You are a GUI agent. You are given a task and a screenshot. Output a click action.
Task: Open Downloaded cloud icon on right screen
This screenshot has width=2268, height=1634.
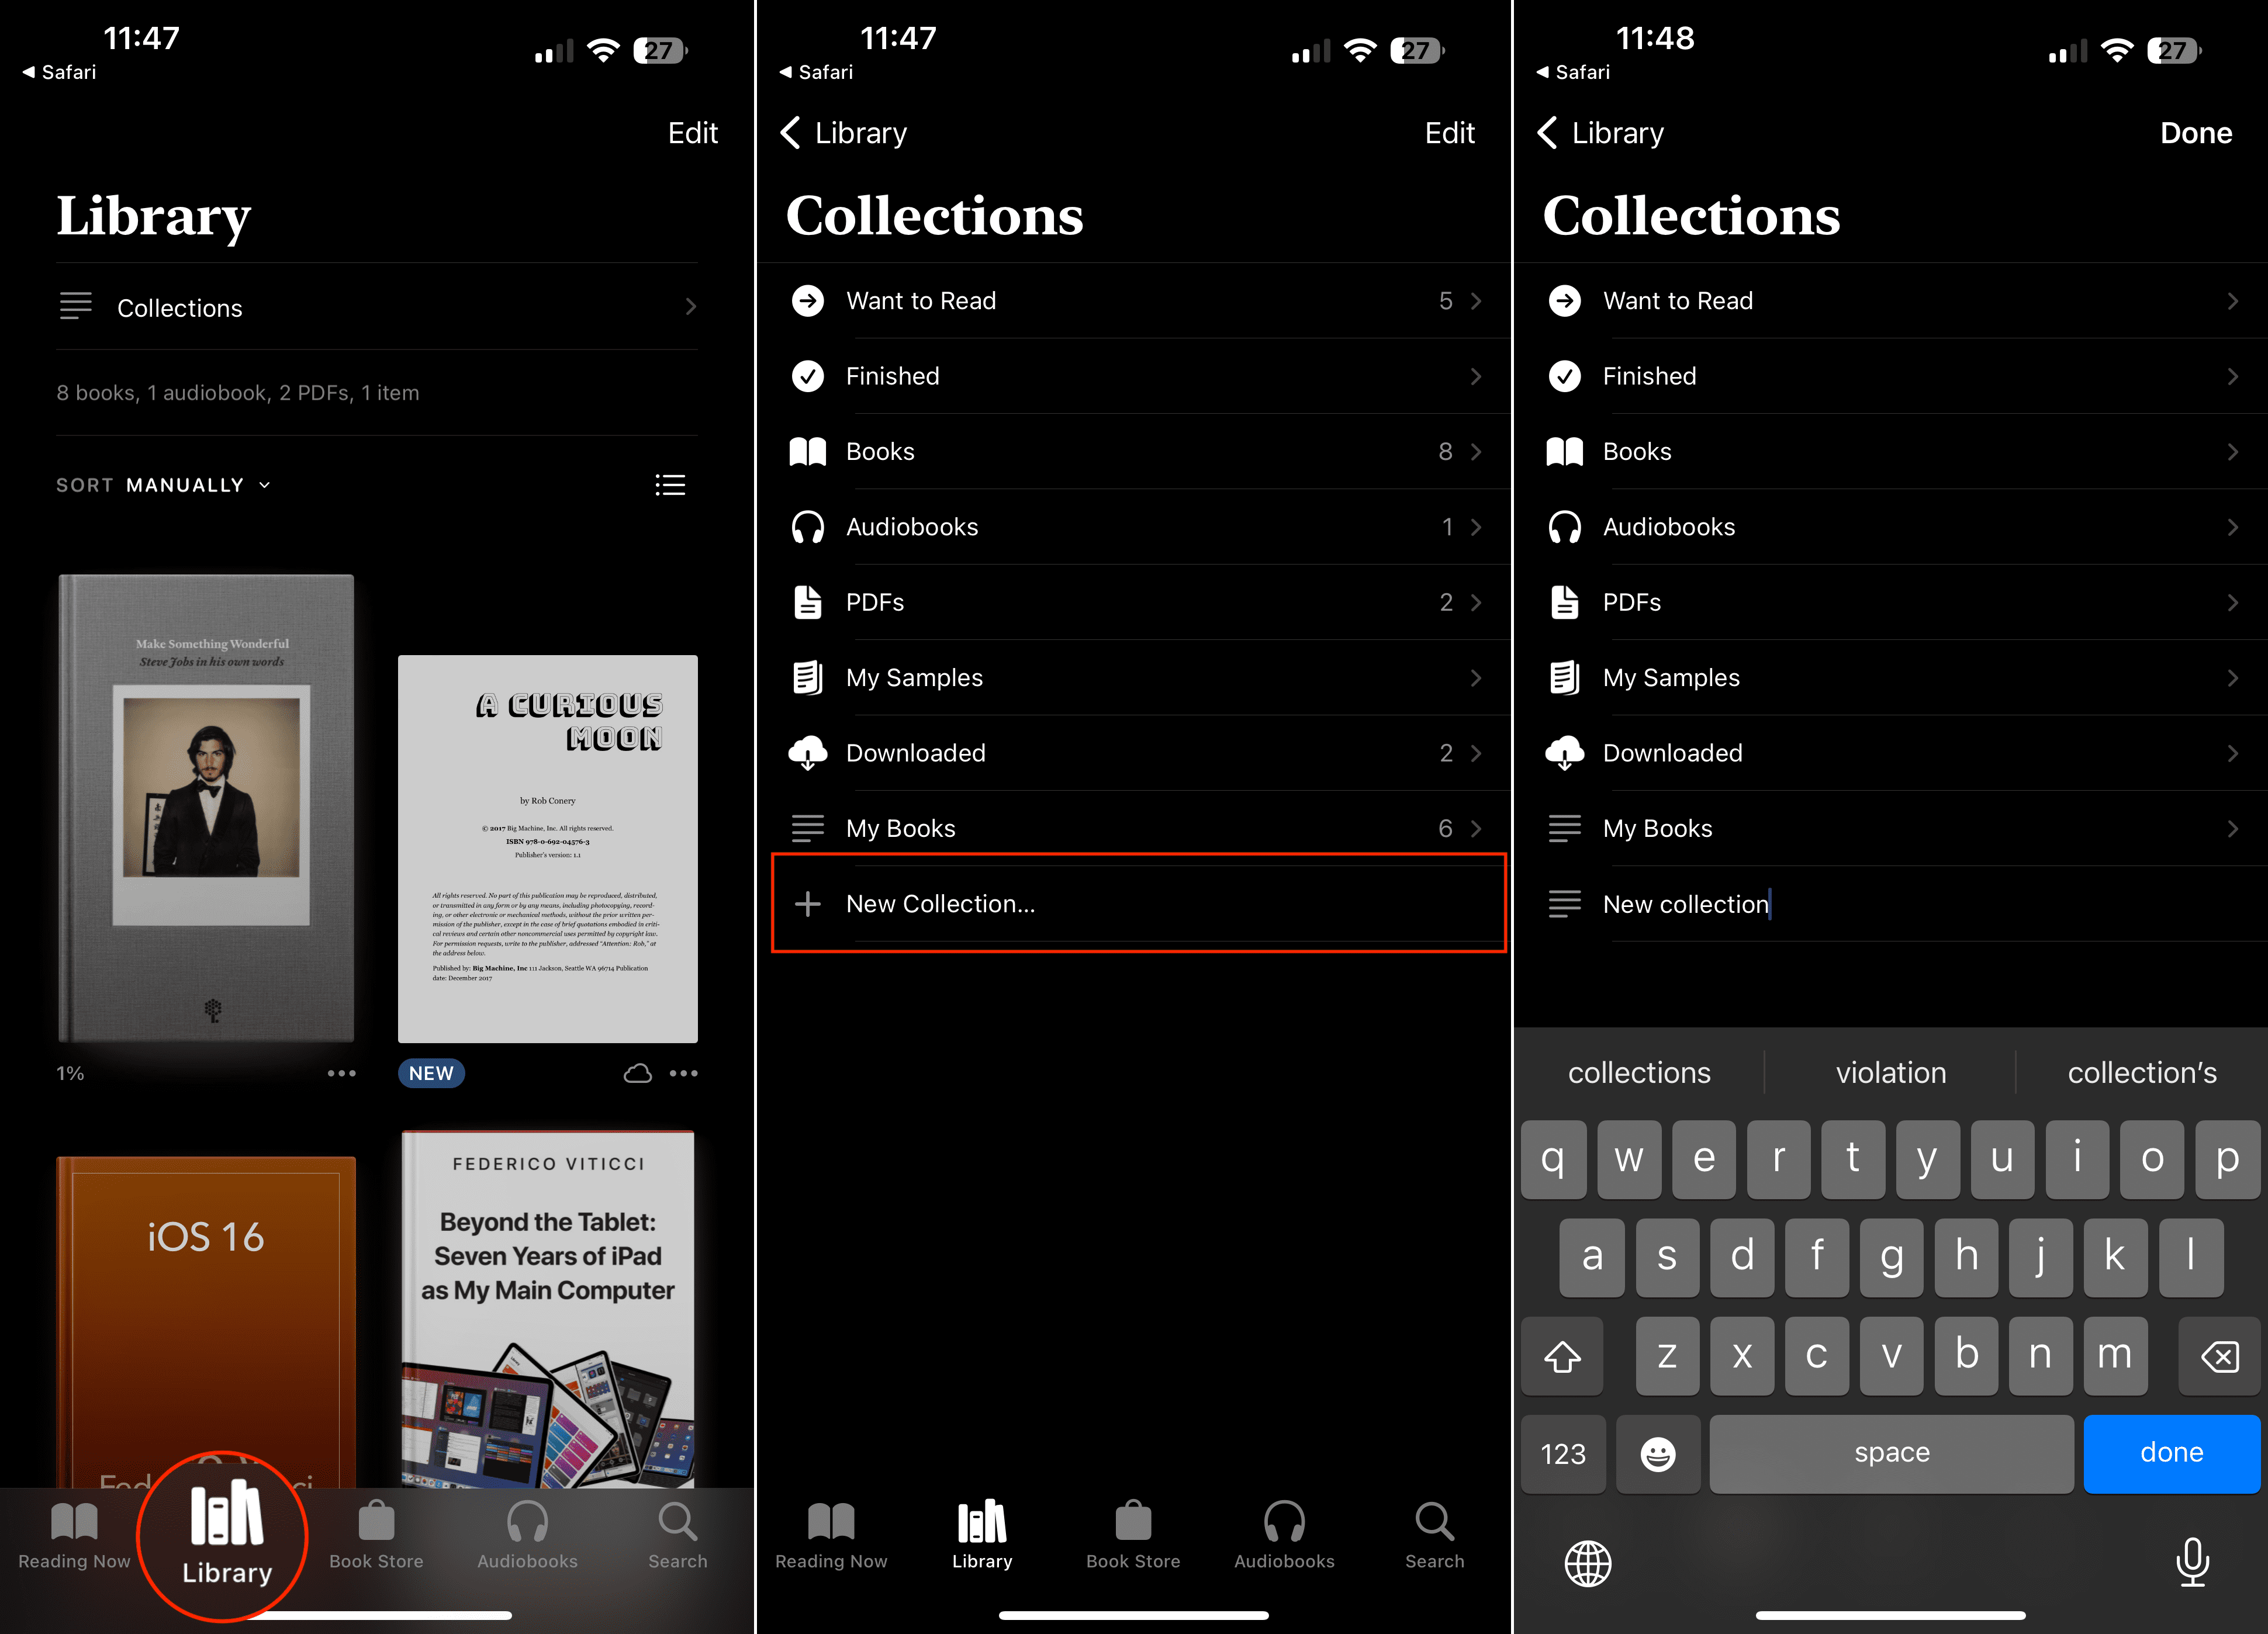[1565, 753]
